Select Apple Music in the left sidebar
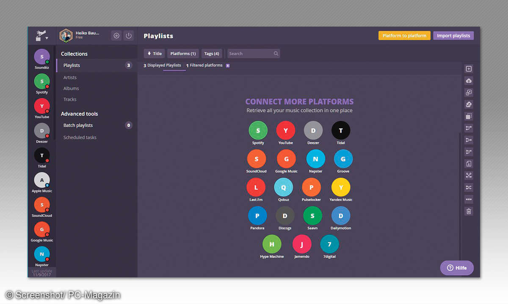The width and height of the screenshot is (508, 304). [42, 182]
